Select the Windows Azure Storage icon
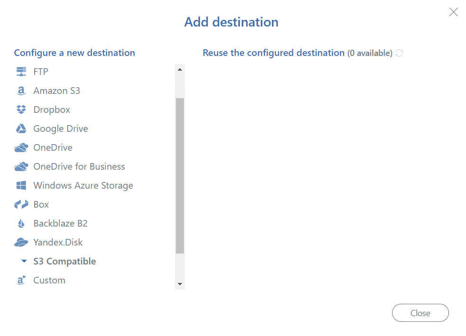Viewport: 466px width, 336px height. click(x=21, y=185)
